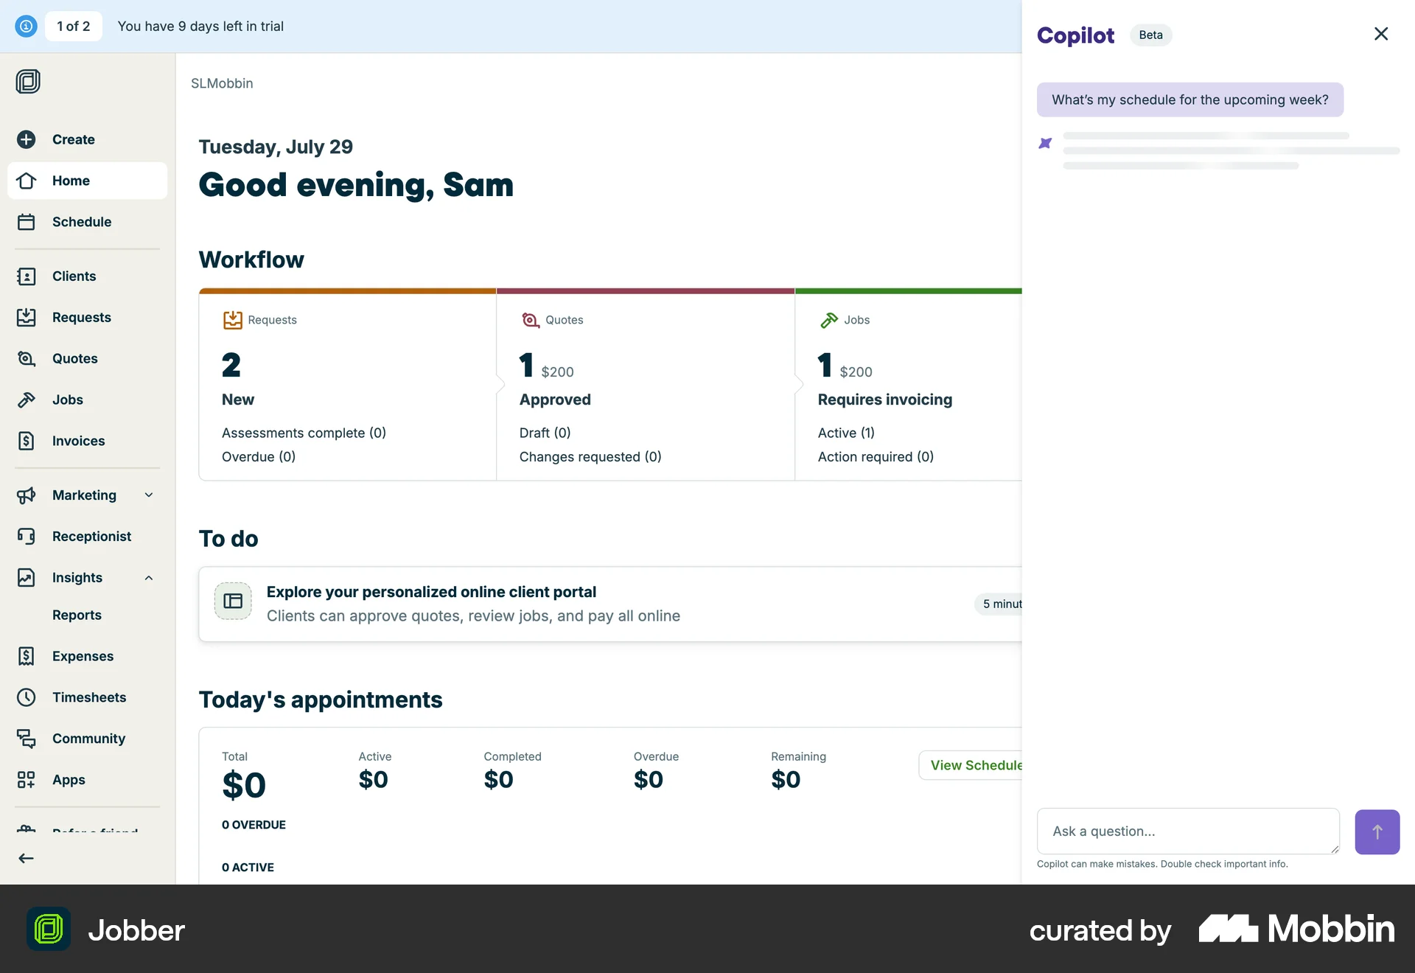Go to Expenses menu item

point(83,656)
